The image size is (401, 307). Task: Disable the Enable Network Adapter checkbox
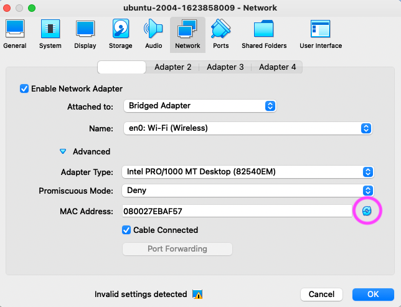coord(25,88)
